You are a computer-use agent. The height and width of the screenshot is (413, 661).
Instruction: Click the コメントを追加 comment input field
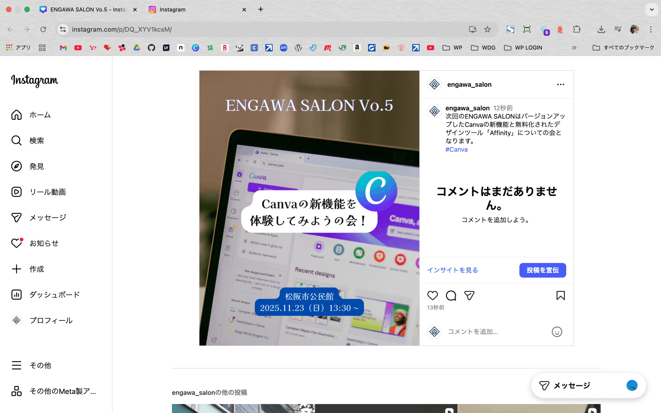[x=492, y=332]
